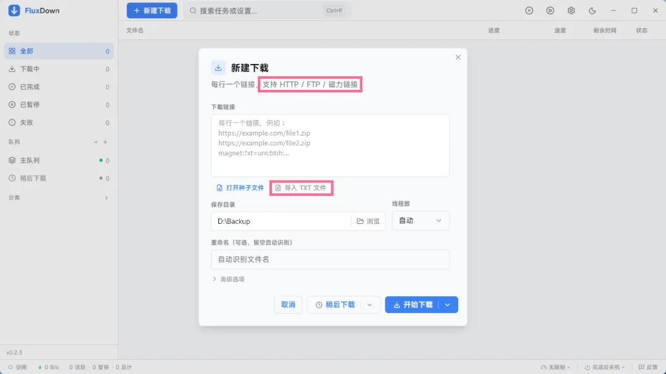Click the 下载链接 text area
Screen dimensions: 666x374
[x=330, y=145]
